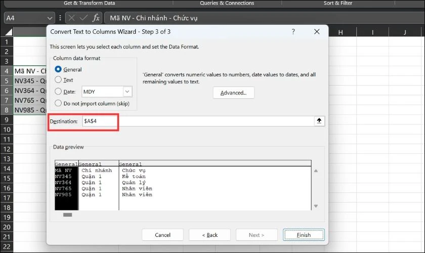Close the Convert Text to Columns Wizard
The width and height of the screenshot is (425, 253).
point(317,32)
